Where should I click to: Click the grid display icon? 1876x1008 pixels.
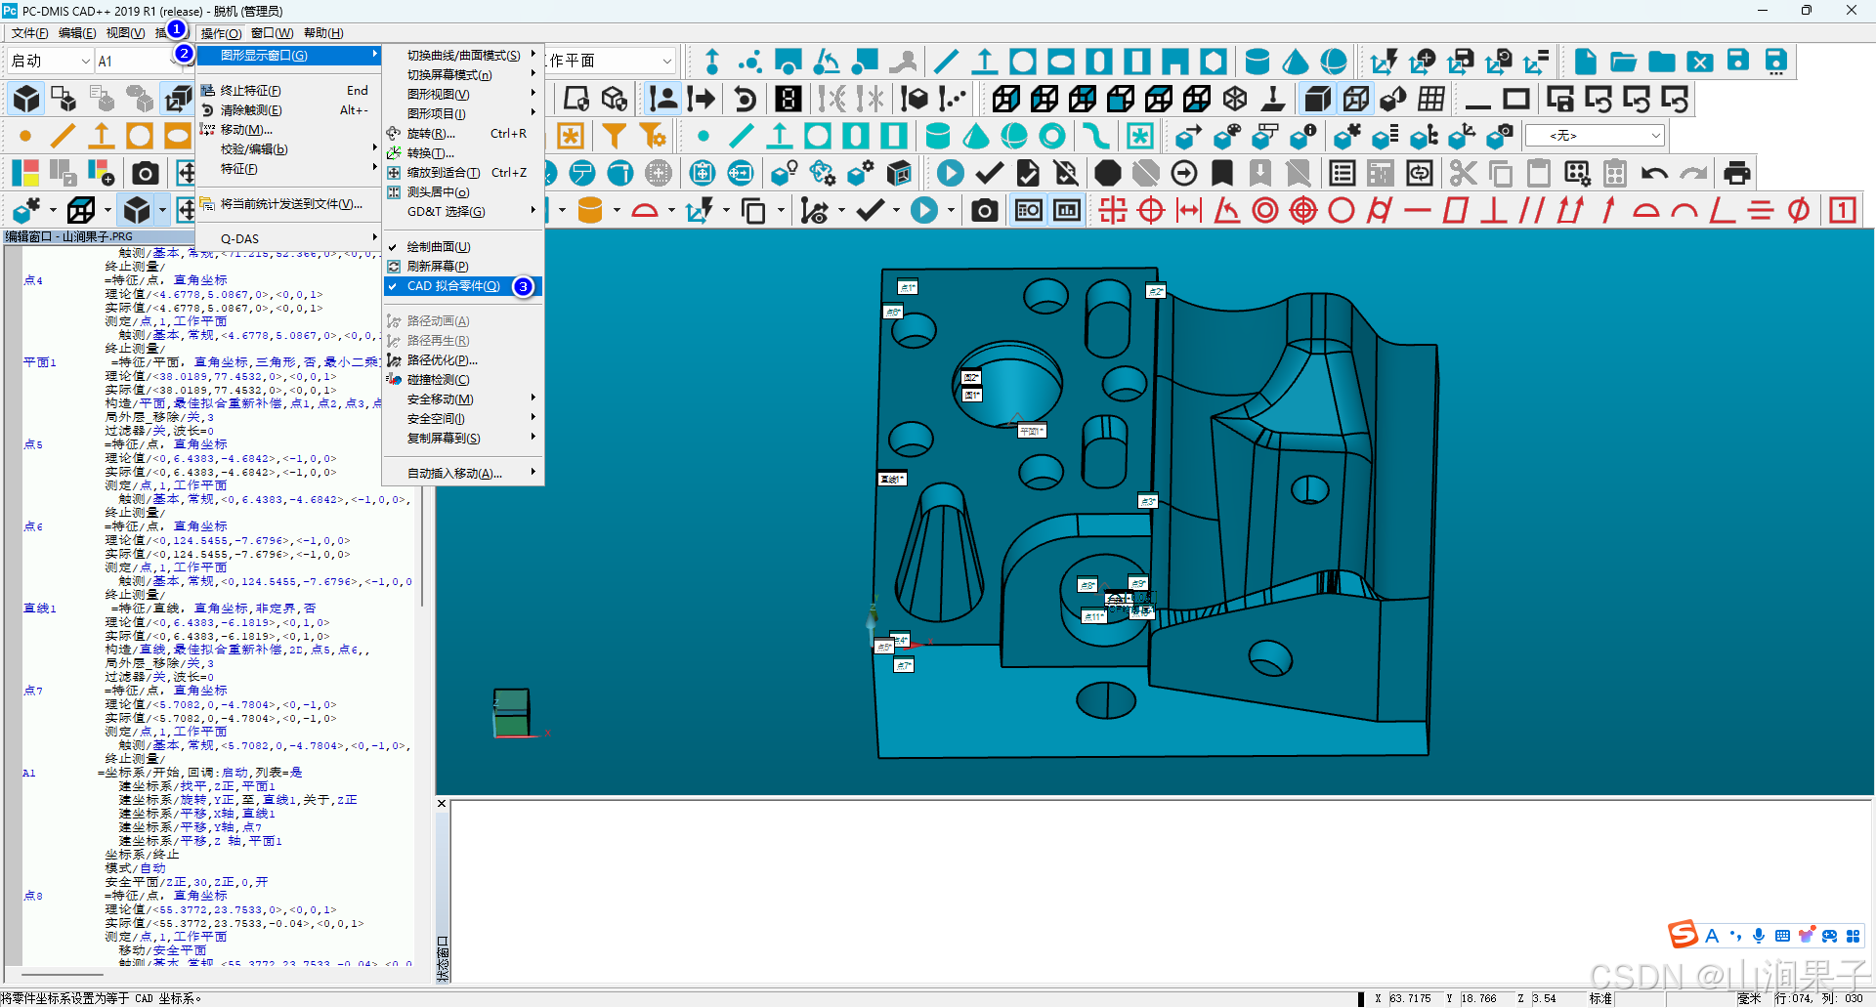coord(1431,99)
